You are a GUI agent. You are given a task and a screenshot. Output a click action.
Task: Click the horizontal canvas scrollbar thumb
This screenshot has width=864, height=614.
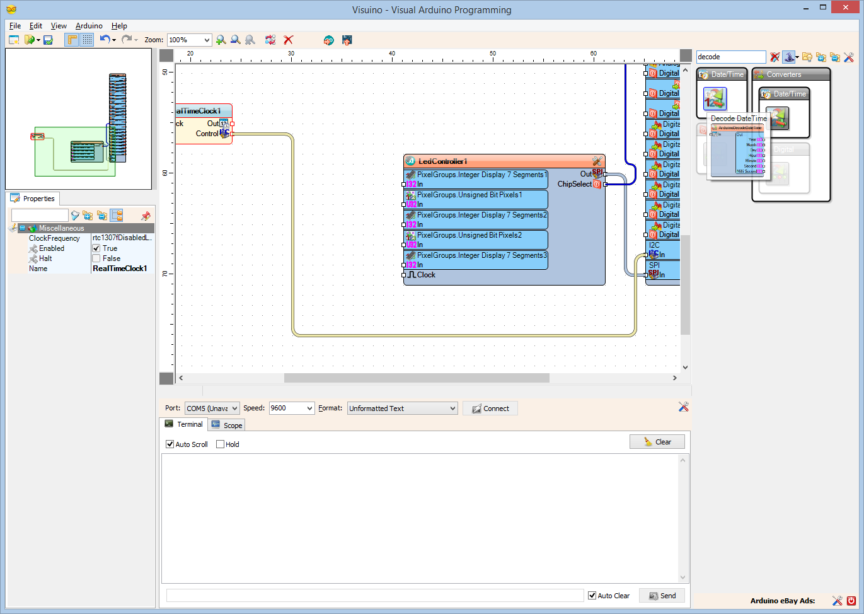pyautogui.click(x=416, y=378)
